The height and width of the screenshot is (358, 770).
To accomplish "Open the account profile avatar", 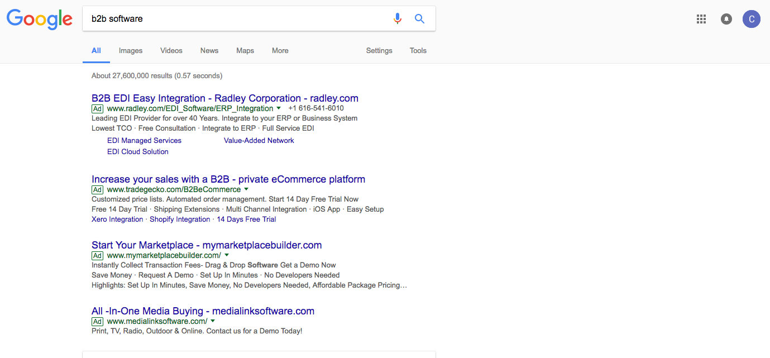I will (x=751, y=19).
